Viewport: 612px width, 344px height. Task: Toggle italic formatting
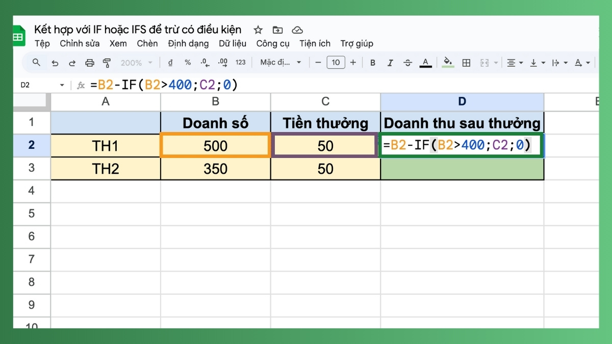(x=390, y=62)
